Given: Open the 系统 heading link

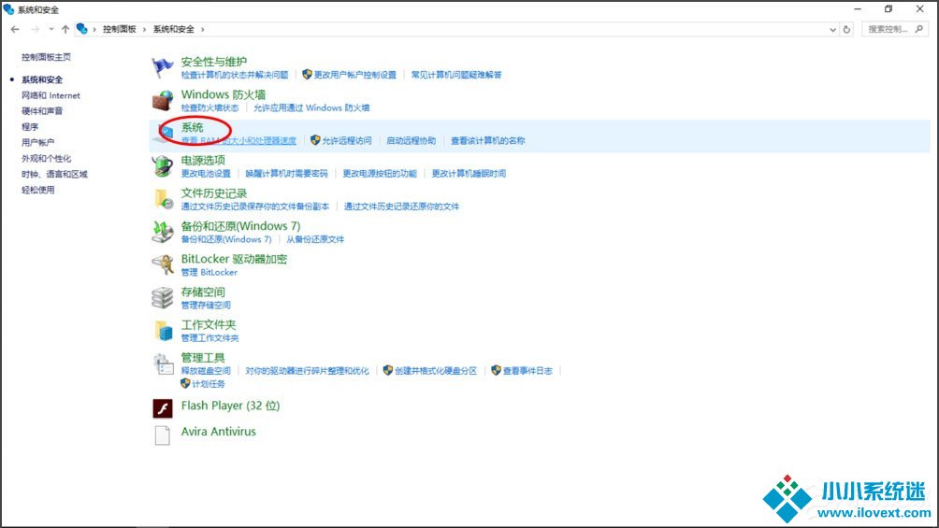Looking at the screenshot, I should 193,127.
